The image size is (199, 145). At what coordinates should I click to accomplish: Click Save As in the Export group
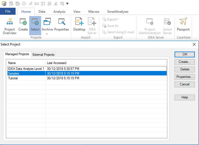(110, 26)
